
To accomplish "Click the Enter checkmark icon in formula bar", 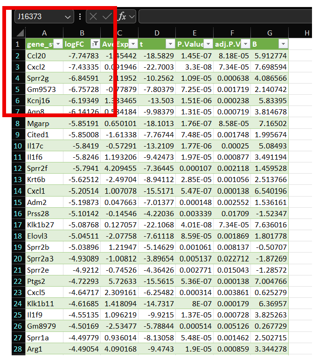I will (107, 17).
